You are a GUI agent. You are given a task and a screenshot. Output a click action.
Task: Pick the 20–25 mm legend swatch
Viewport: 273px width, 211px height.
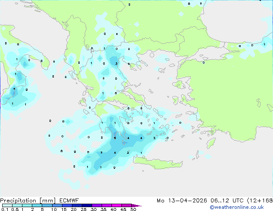tap(77, 205)
